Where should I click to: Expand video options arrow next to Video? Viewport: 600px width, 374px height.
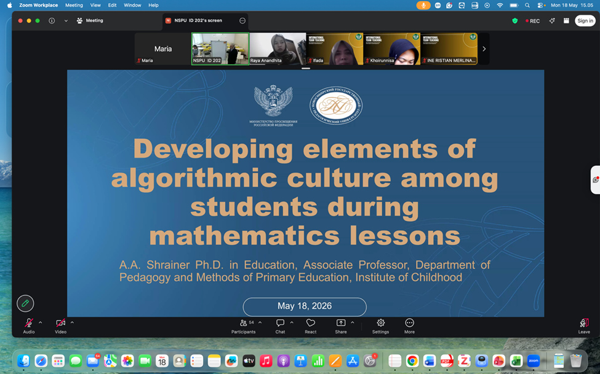point(72,323)
